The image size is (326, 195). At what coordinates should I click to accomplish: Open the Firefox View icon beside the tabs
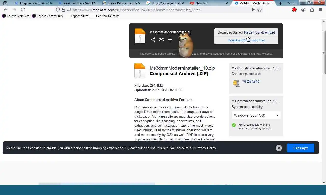(x=5, y=3)
